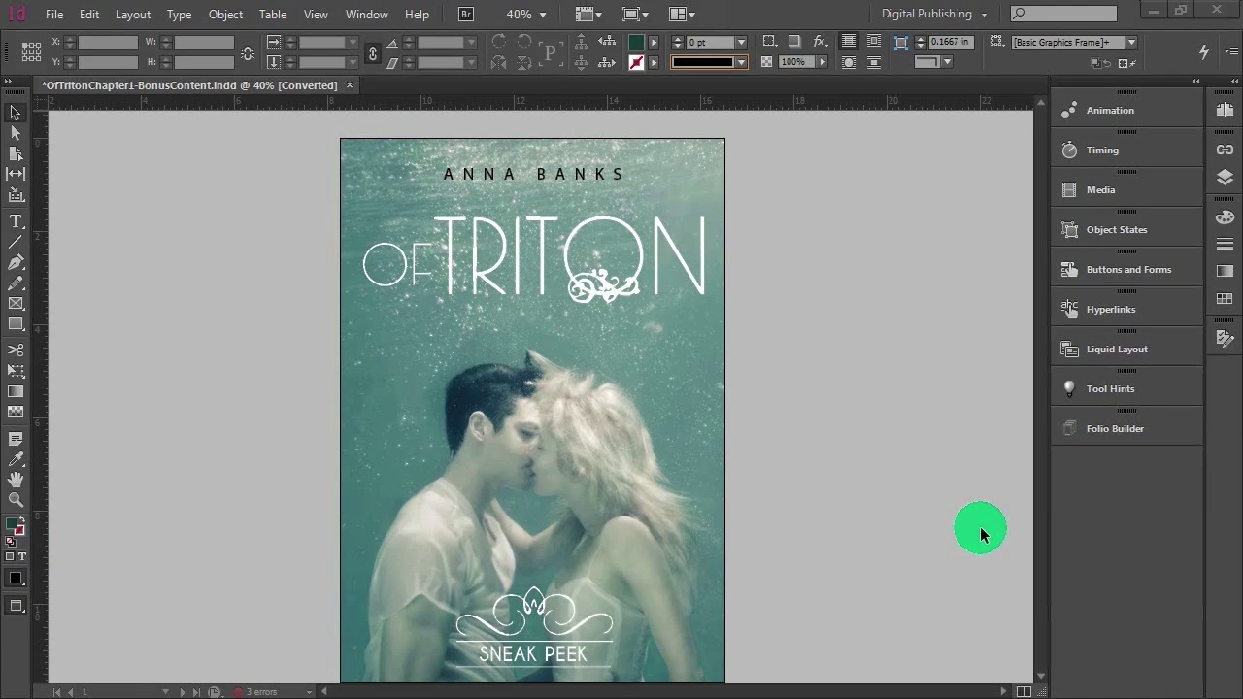Select the Gap tool
This screenshot has height=699, width=1243.
click(16, 174)
